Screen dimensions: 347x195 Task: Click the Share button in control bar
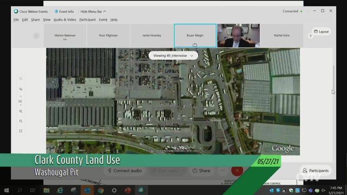[201, 171]
